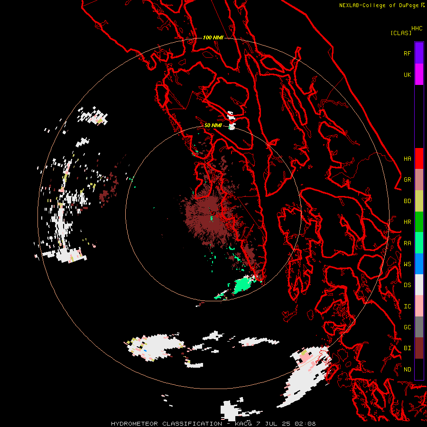Select the yellow BD legend swatch
The height and width of the screenshot is (427, 427).
pyautogui.click(x=419, y=201)
